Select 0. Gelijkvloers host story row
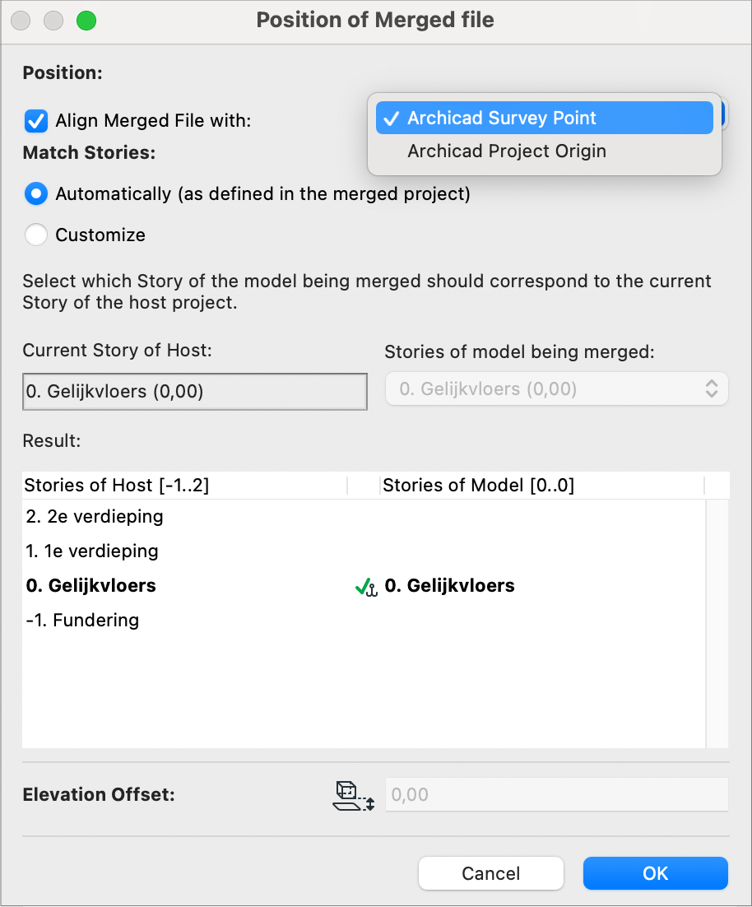Screen dimensions: 752x907 [x=364, y=586]
